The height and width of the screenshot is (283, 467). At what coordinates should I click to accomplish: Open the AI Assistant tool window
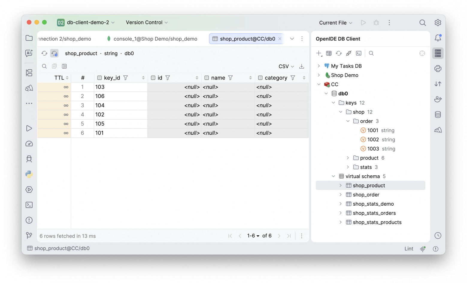click(x=29, y=53)
